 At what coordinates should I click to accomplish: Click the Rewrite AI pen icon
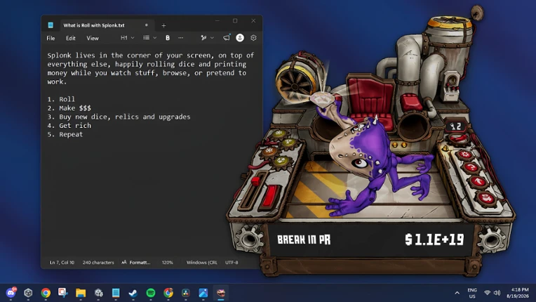click(x=203, y=38)
